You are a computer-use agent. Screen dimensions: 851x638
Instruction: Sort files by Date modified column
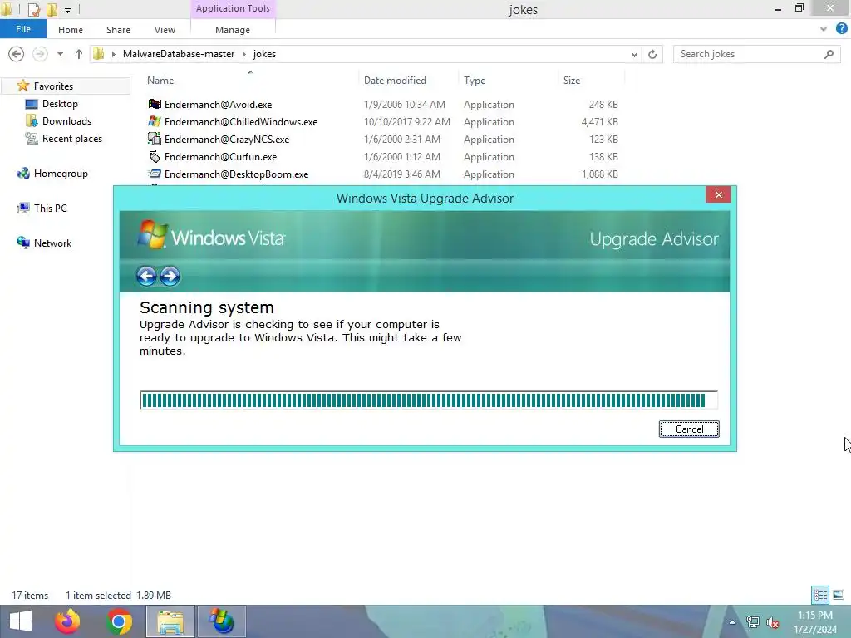click(395, 81)
